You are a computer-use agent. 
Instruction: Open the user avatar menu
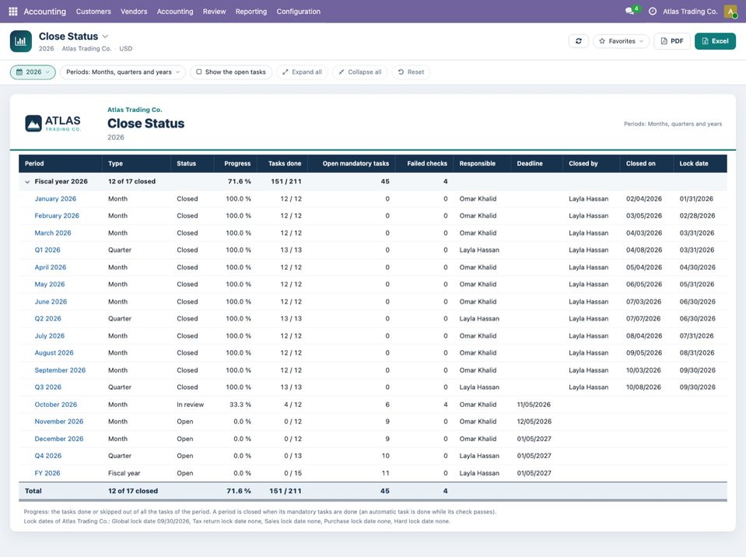730,11
